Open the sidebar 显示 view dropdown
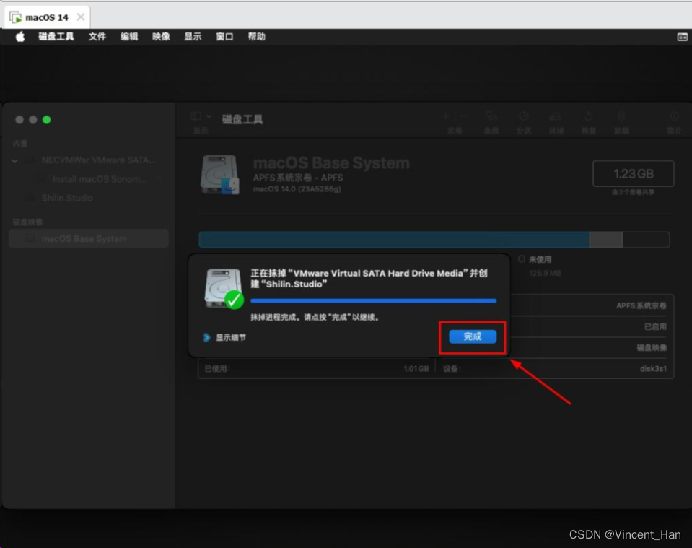Viewport: 692px width, 548px height. (201, 116)
